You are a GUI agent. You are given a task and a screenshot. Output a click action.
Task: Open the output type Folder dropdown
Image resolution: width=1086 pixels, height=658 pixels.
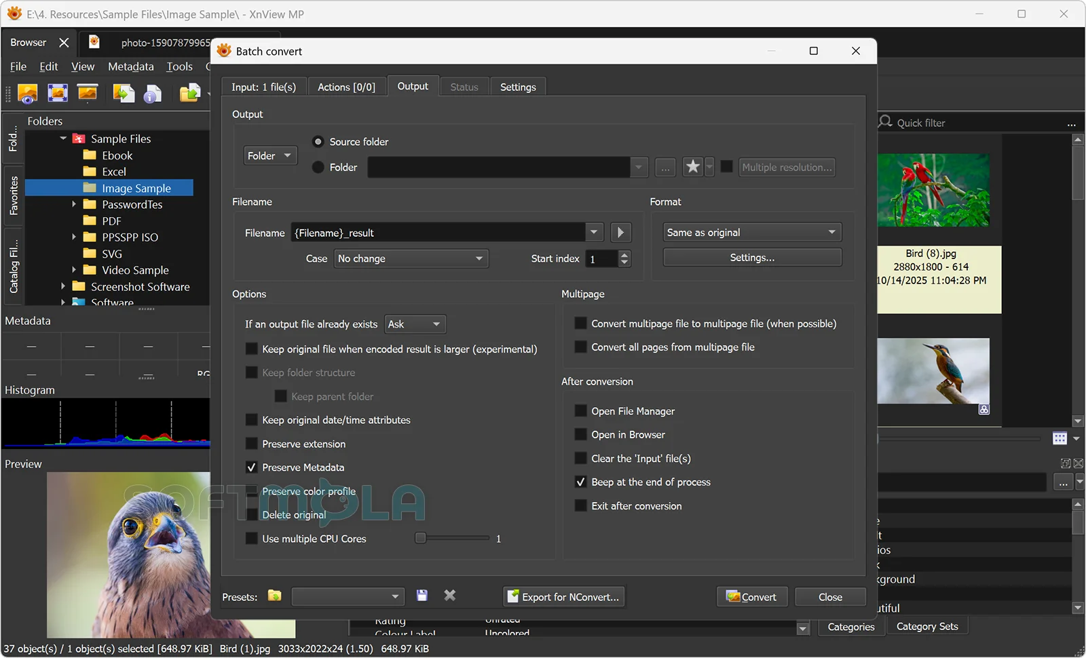270,155
